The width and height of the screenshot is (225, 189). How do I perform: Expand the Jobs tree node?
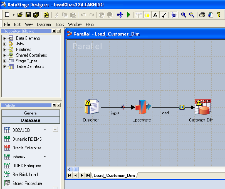(x=4, y=44)
